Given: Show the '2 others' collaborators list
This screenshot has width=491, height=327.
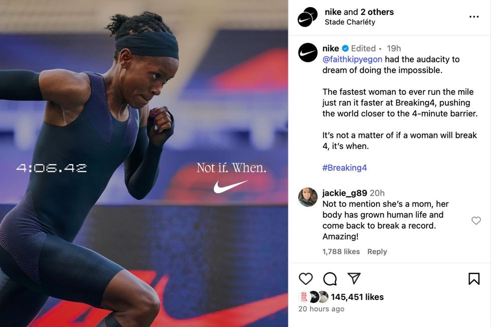Looking at the screenshot, I should [377, 12].
